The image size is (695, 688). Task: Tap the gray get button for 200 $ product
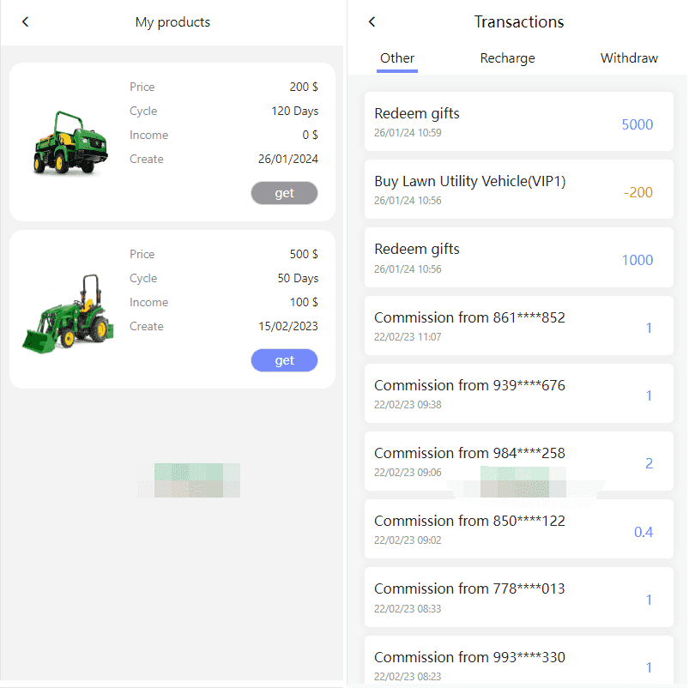pyautogui.click(x=284, y=193)
